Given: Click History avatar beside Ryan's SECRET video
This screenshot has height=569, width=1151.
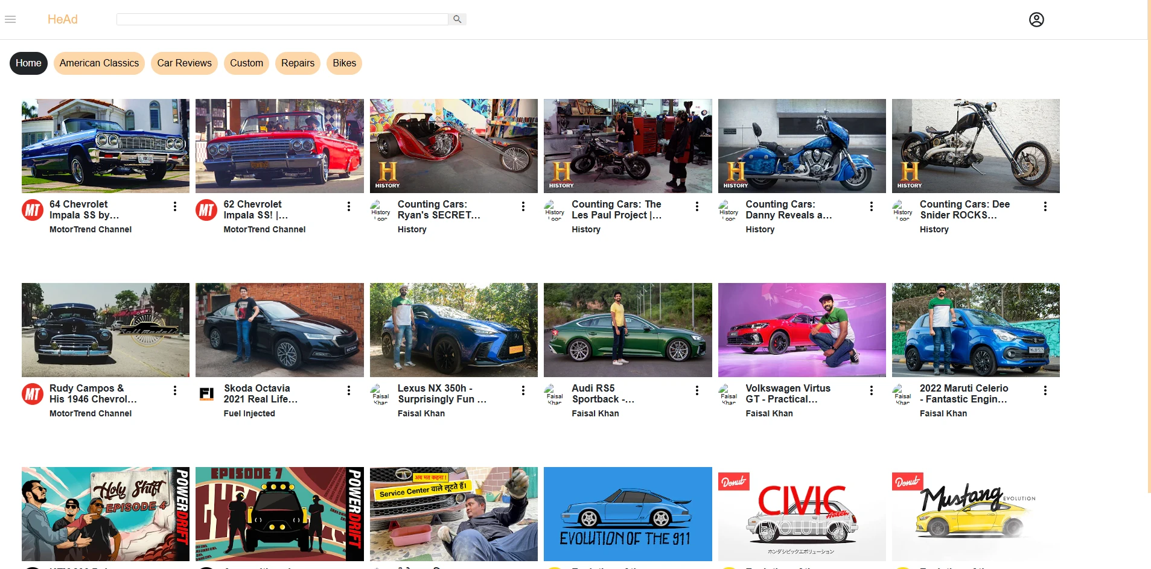Looking at the screenshot, I should [380, 210].
